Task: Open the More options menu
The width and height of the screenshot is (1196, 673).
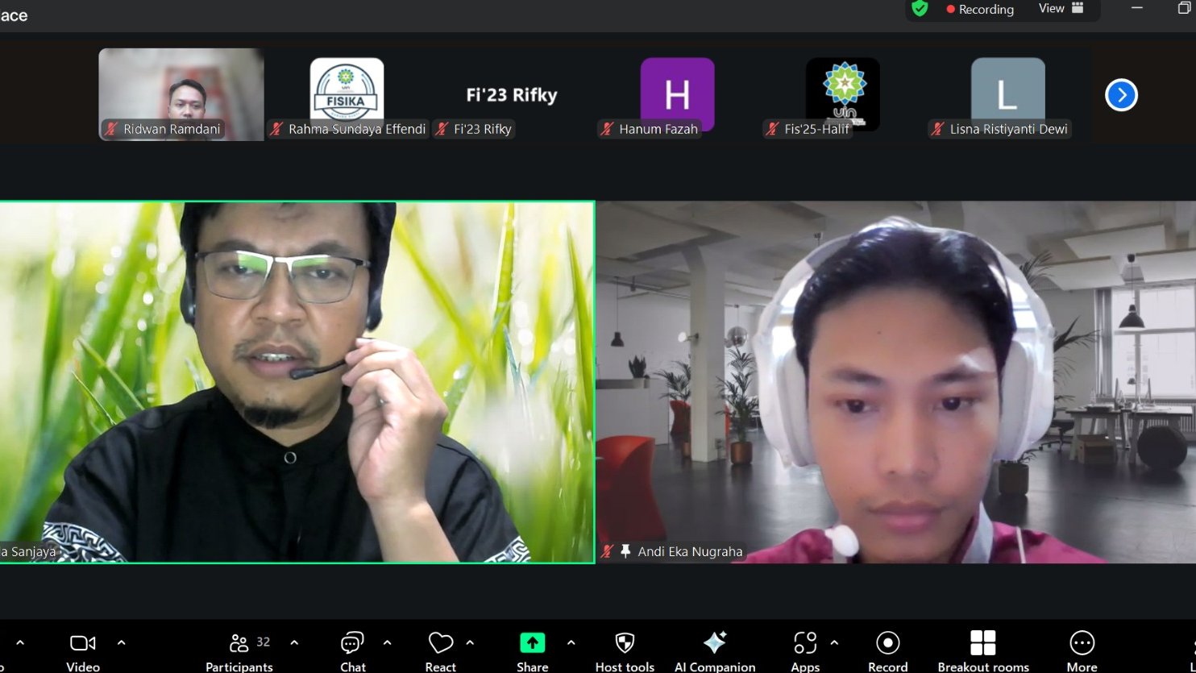Action: (1082, 643)
